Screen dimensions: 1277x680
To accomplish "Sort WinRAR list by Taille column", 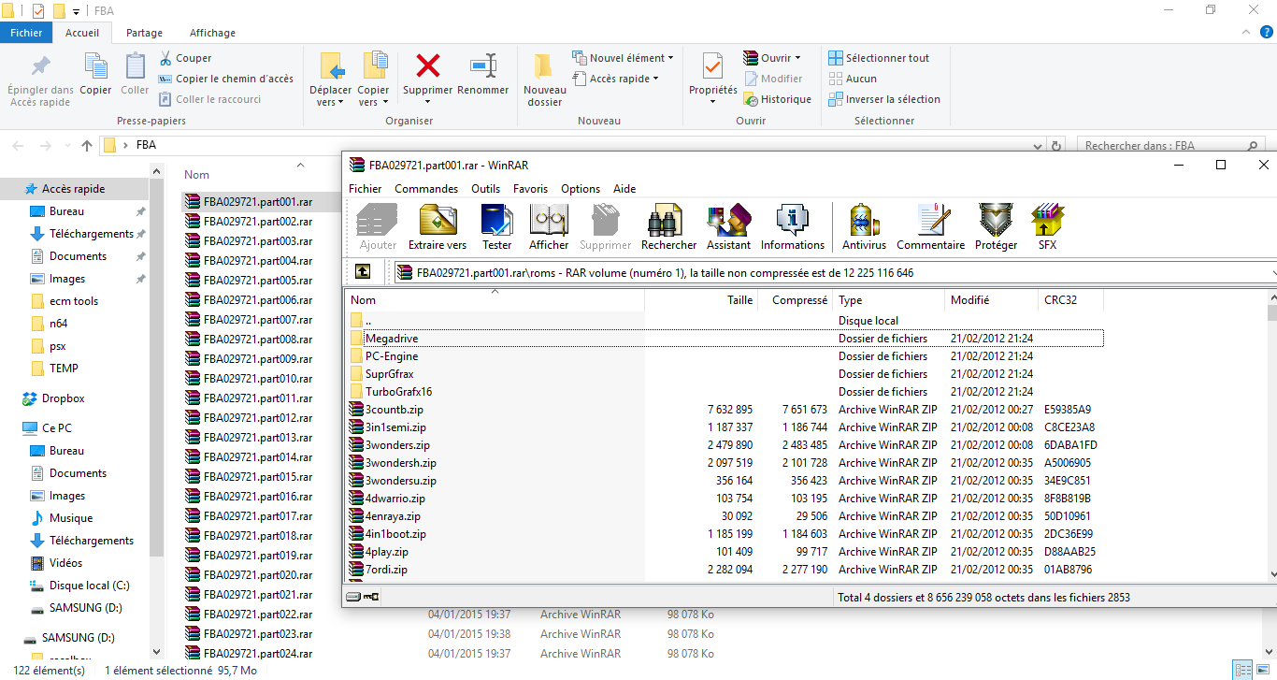I will point(701,300).
